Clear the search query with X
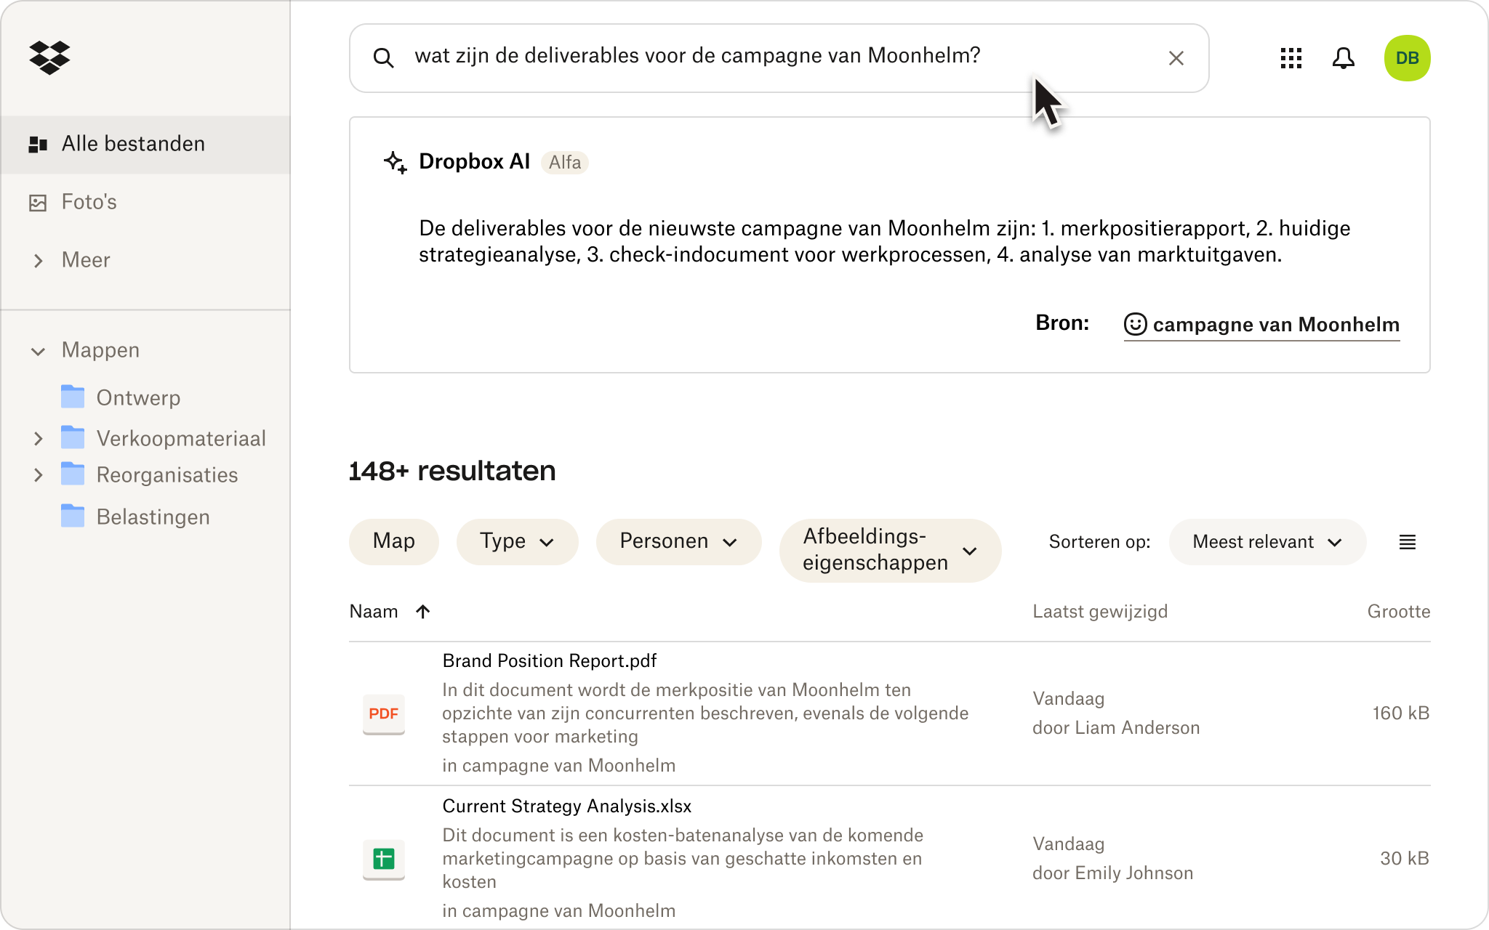 [x=1176, y=58]
